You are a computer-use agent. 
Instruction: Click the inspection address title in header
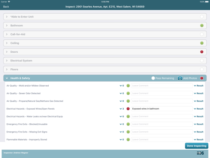105,7
